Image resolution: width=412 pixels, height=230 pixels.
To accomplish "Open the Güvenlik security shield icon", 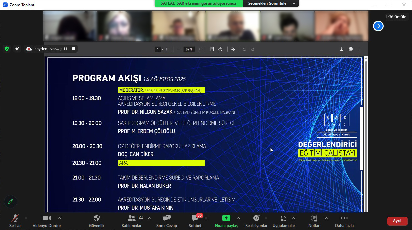I will pyautogui.click(x=96, y=218).
